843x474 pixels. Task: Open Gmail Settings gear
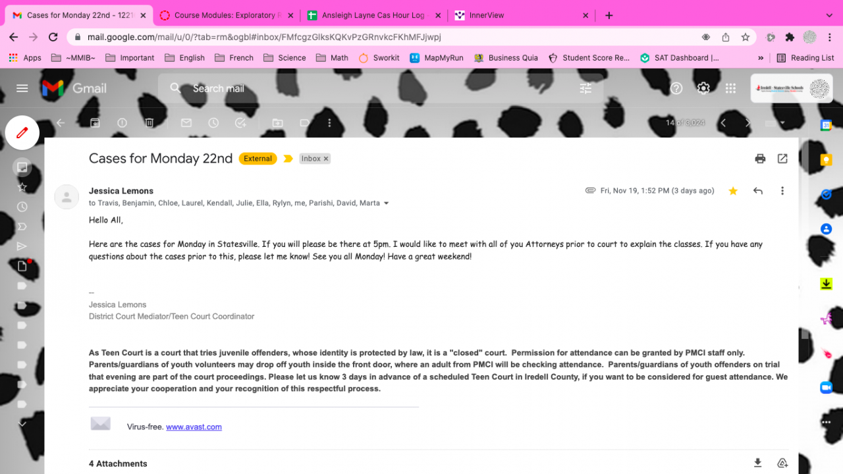point(703,88)
